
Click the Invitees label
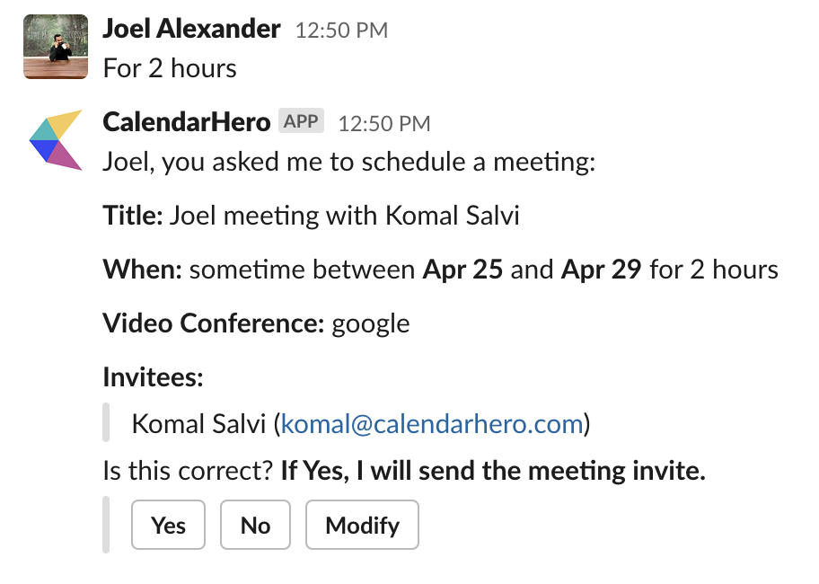[x=153, y=376]
